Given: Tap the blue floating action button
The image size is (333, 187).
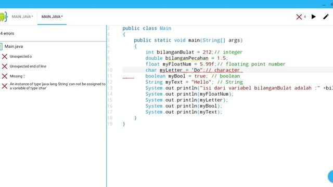Looking at the screenshot, I should (x=330, y=176).
